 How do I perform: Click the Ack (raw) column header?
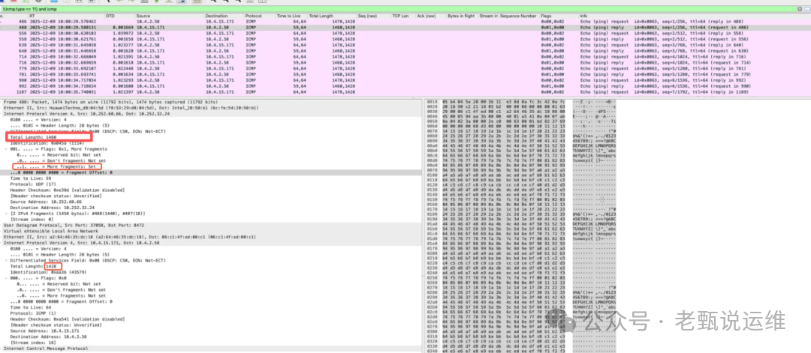(431, 16)
